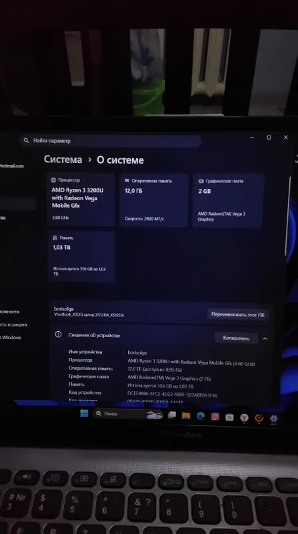
Task: Click the Копировать button
Action: tap(236, 338)
